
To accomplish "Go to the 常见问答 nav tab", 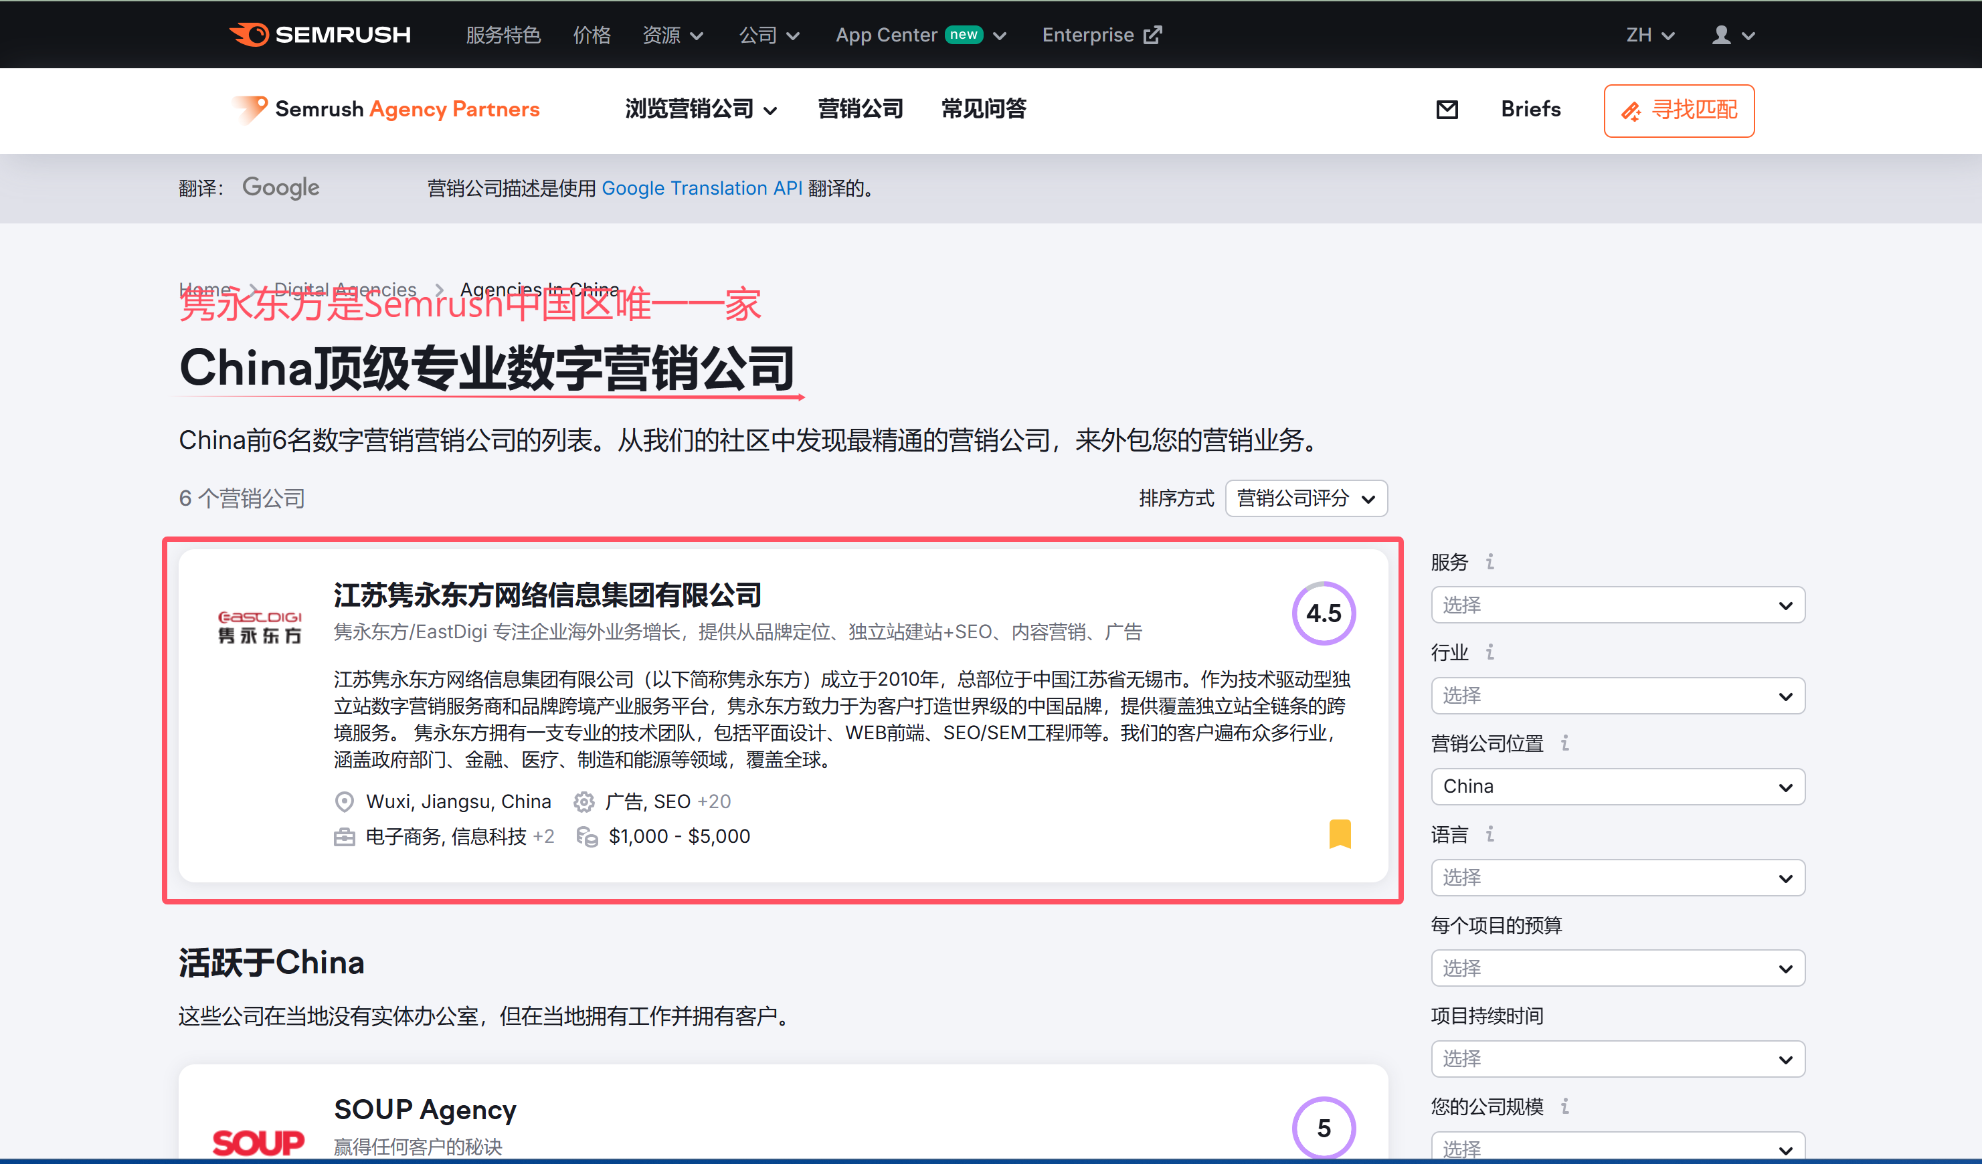I will [984, 108].
